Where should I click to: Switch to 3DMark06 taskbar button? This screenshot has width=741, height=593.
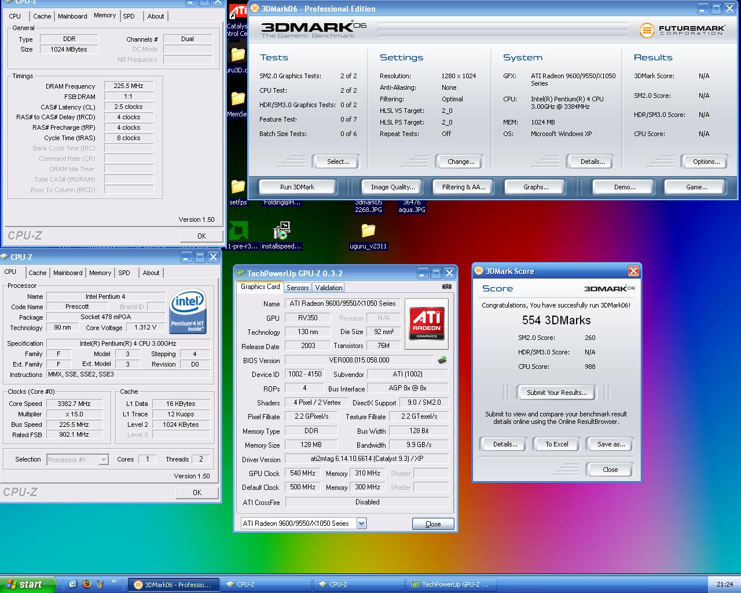click(174, 584)
